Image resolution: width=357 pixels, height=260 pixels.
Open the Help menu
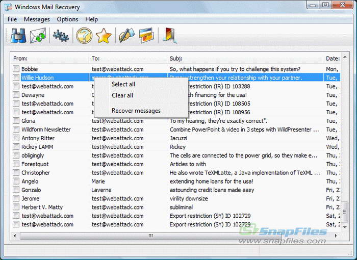coord(91,19)
